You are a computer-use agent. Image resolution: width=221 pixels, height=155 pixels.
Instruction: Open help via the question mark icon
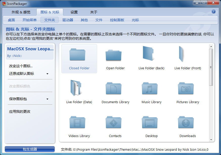coord(213,12)
